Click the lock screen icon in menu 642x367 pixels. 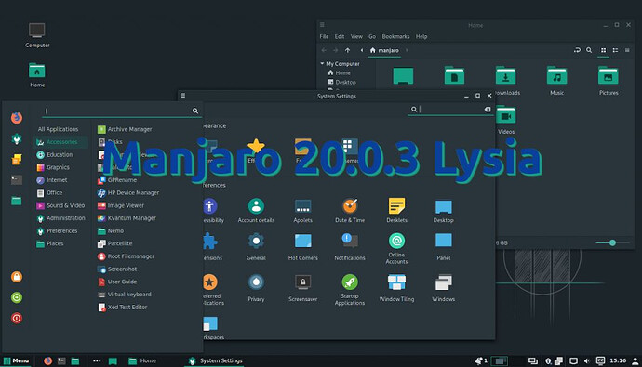tap(17, 277)
